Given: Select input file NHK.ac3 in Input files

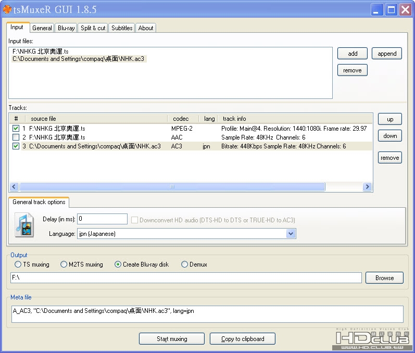Looking at the screenshot, I should pos(79,59).
